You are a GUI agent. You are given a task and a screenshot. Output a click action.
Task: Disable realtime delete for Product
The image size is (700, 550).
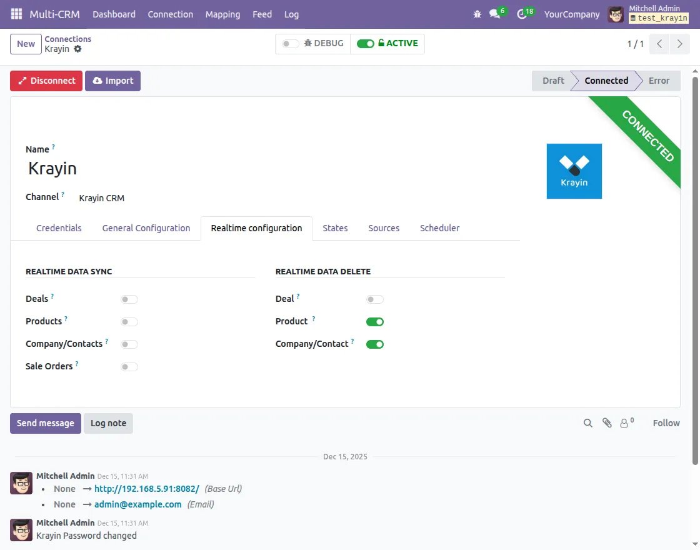pos(375,321)
